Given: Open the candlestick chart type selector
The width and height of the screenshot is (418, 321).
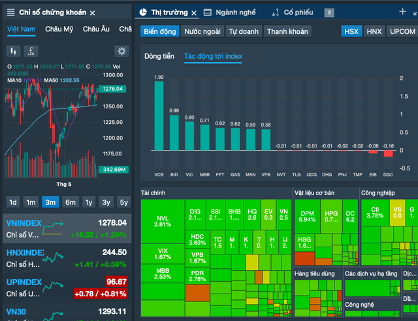Looking at the screenshot, I should click(13, 51).
